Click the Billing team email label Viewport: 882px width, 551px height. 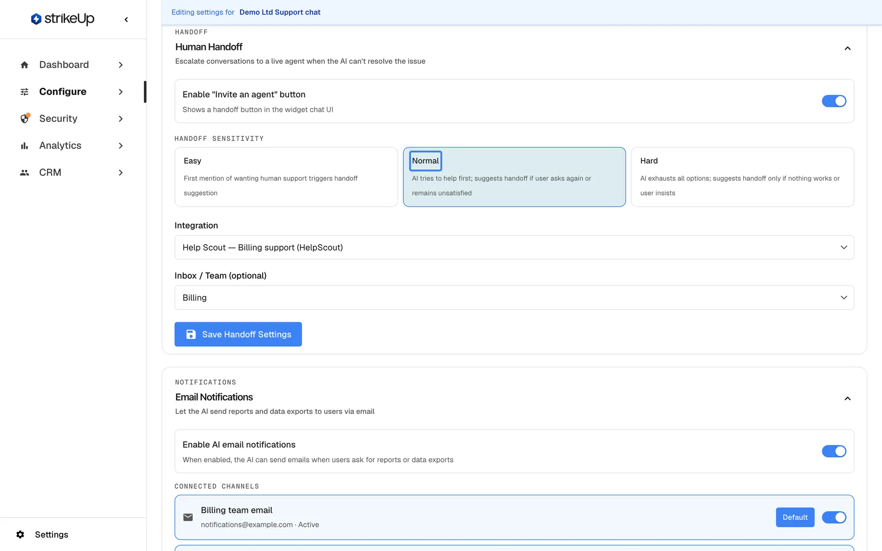point(237,510)
